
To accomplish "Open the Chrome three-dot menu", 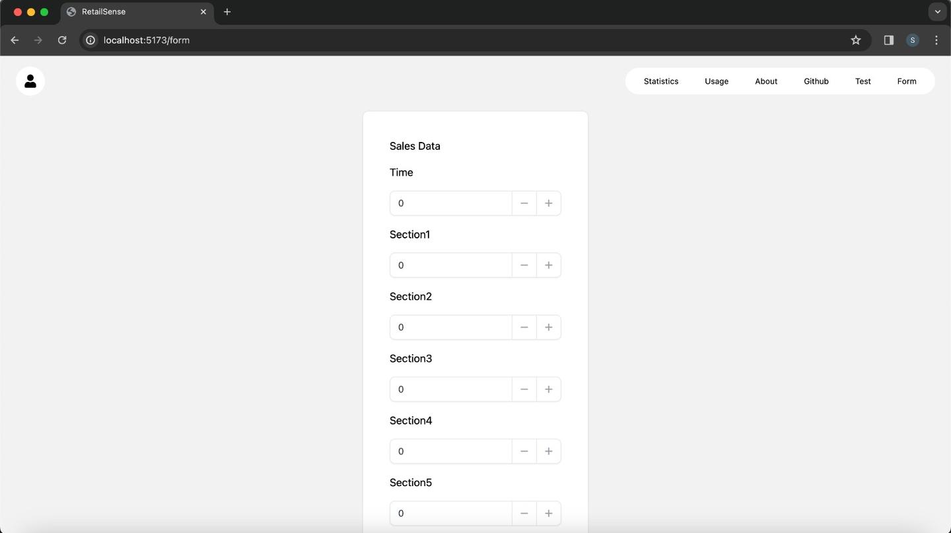I will coord(936,40).
